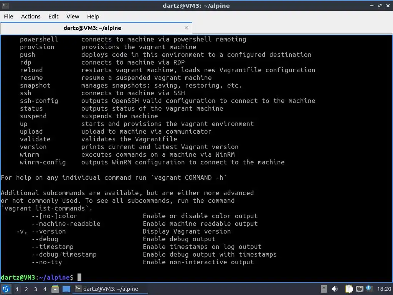Open the file manager from taskbar
The height and width of the screenshot is (295, 393).
(x=55, y=289)
